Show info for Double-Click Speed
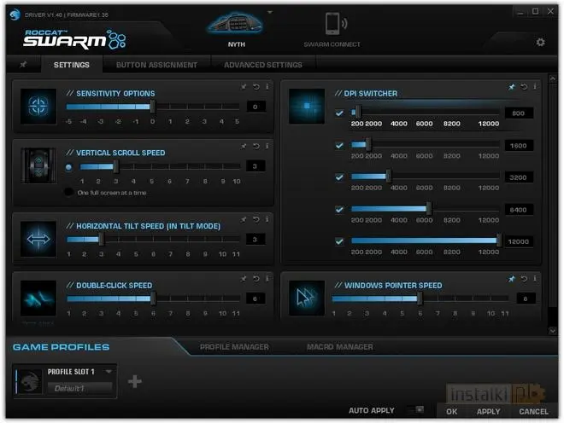 tap(267, 279)
